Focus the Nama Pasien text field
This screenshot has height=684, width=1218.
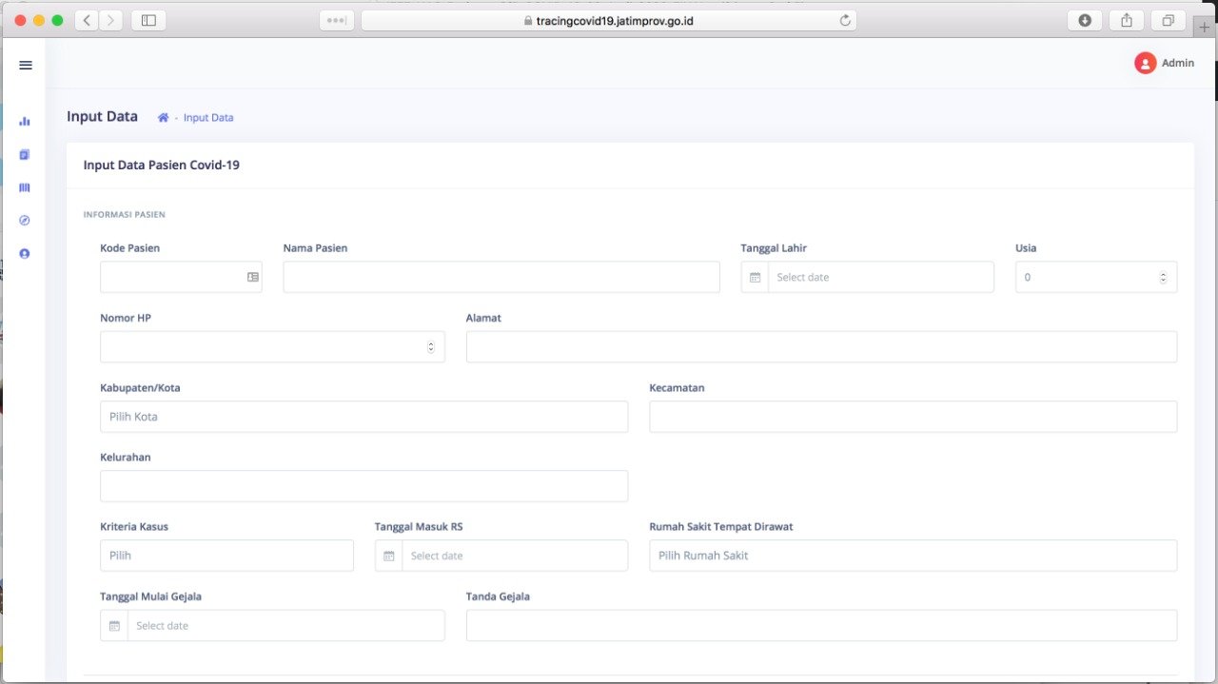point(501,278)
